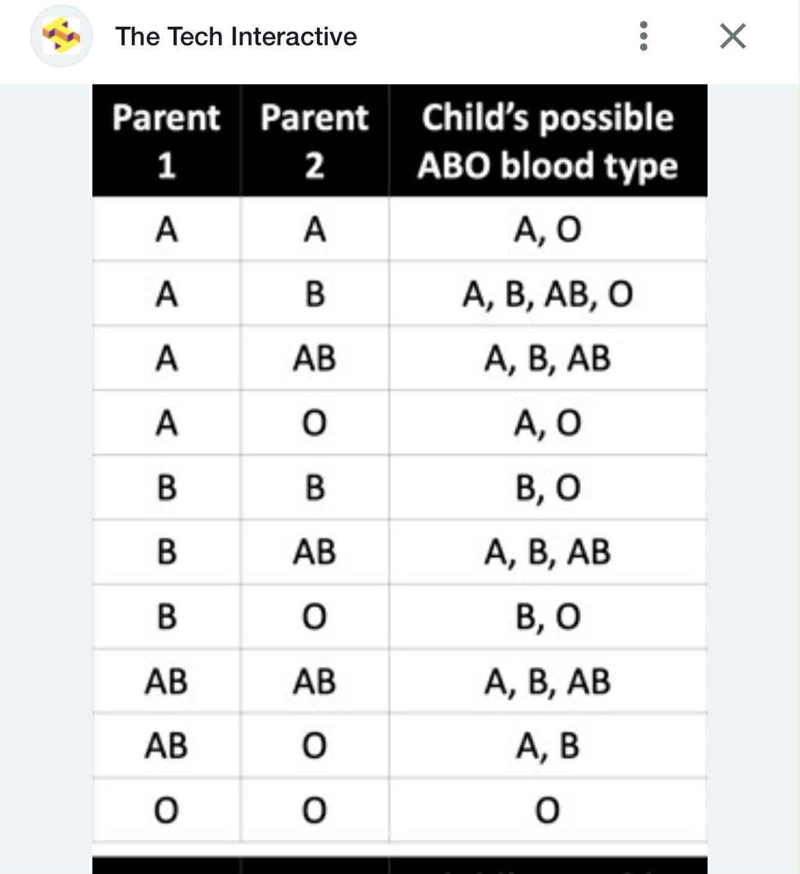The height and width of the screenshot is (874, 800).
Task: Click Parent 2 "O" in the A-O row
Action: [x=314, y=423]
